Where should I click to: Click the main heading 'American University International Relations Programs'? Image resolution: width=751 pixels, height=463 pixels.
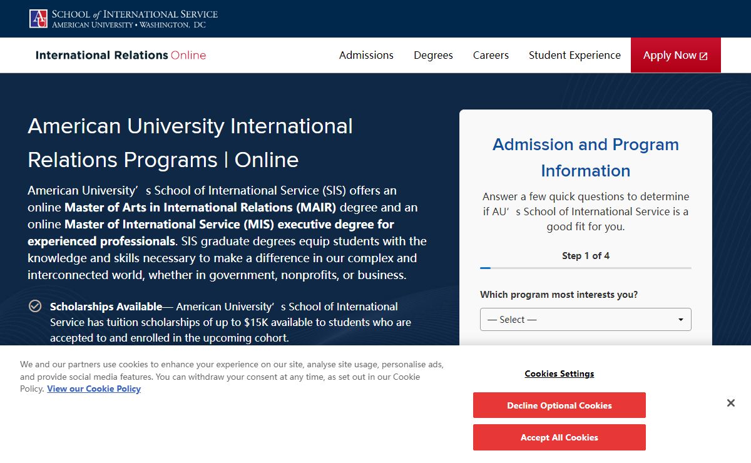click(190, 143)
